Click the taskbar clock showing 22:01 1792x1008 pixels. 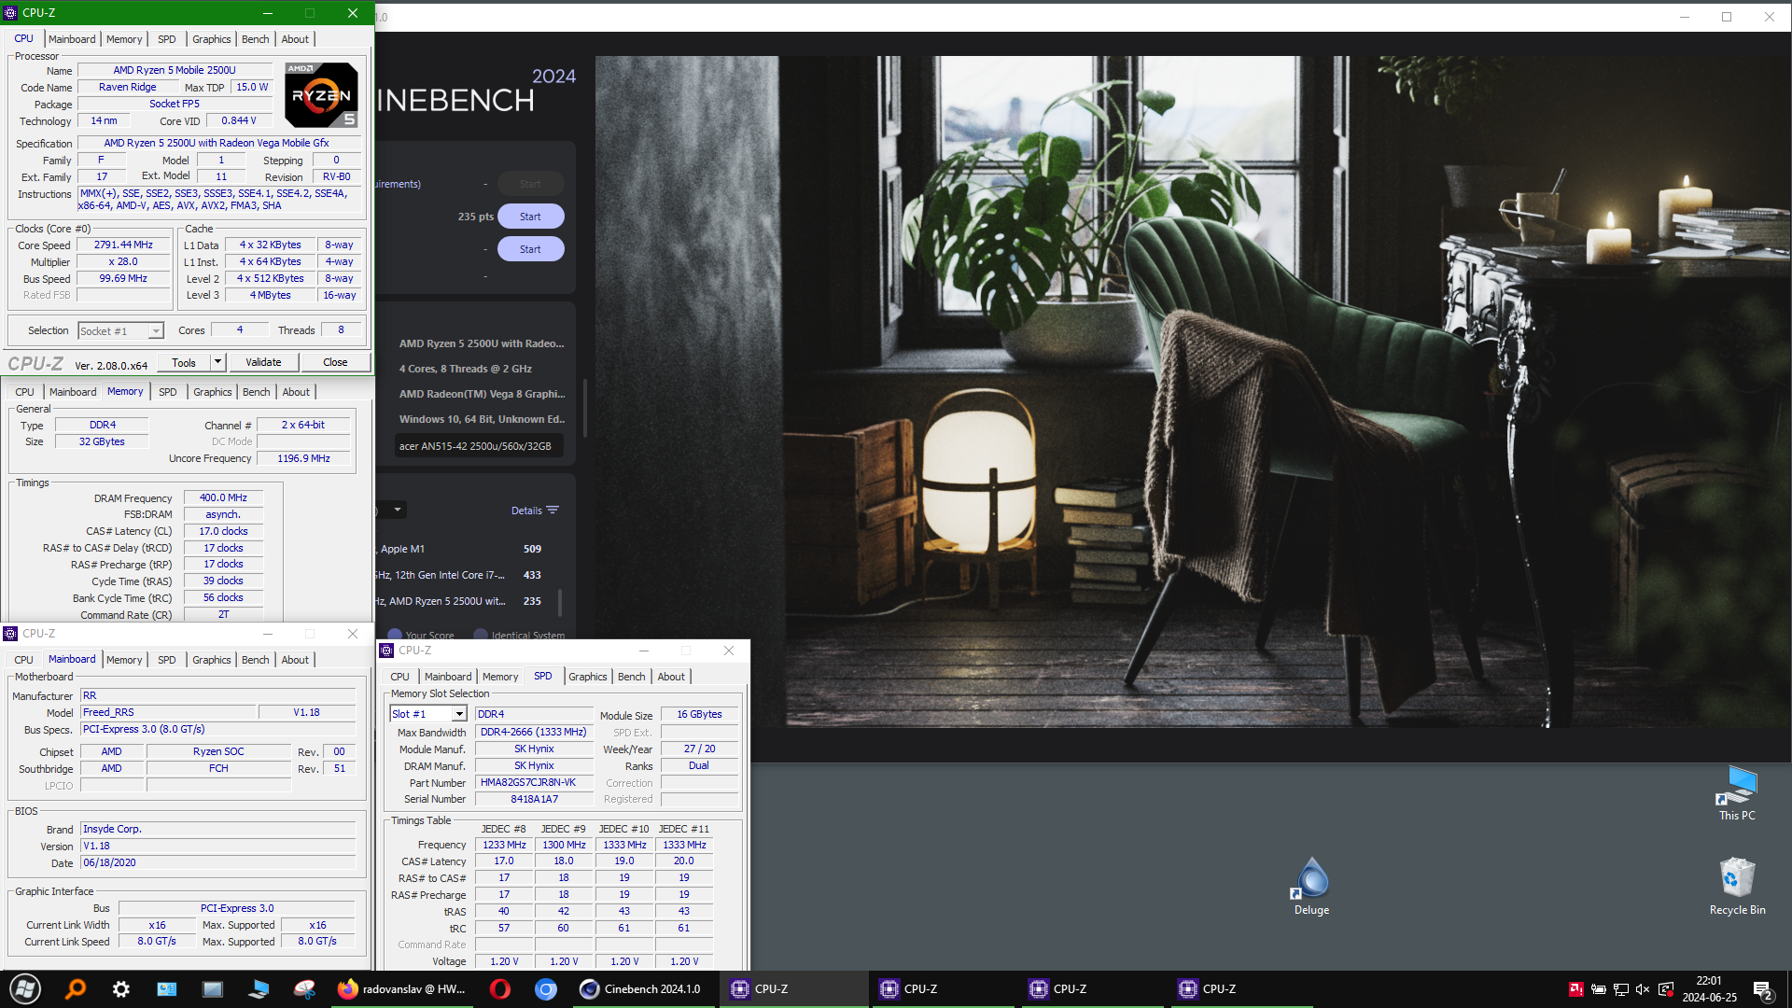click(1709, 988)
